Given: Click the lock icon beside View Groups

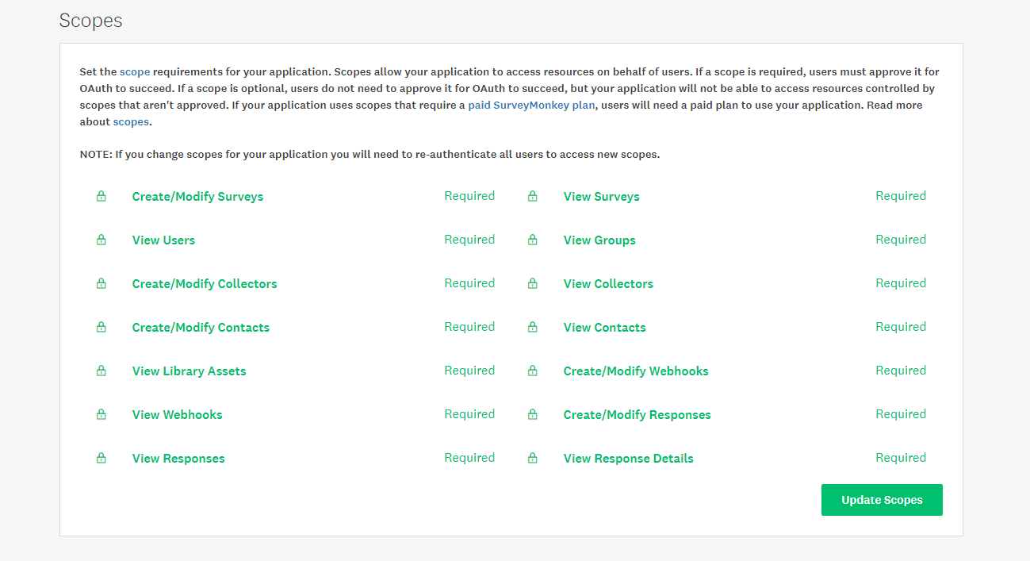Looking at the screenshot, I should 532,239.
